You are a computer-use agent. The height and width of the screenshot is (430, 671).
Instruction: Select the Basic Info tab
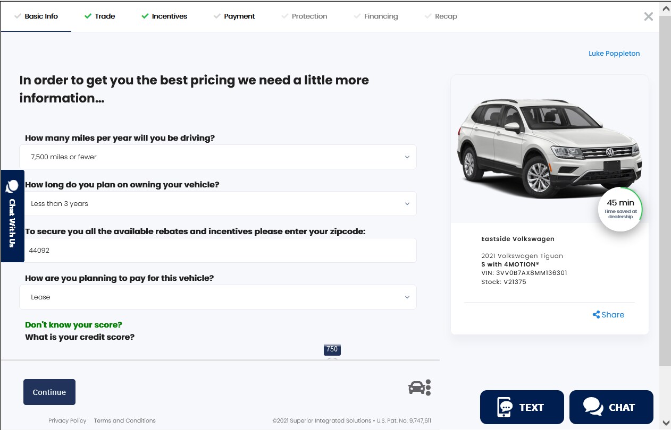(x=36, y=16)
